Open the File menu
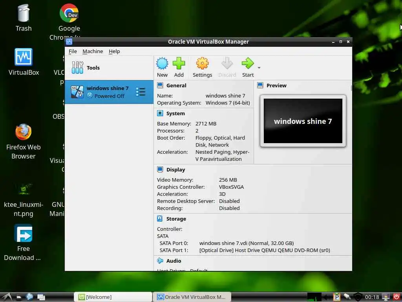This screenshot has width=402, height=302. [73, 52]
